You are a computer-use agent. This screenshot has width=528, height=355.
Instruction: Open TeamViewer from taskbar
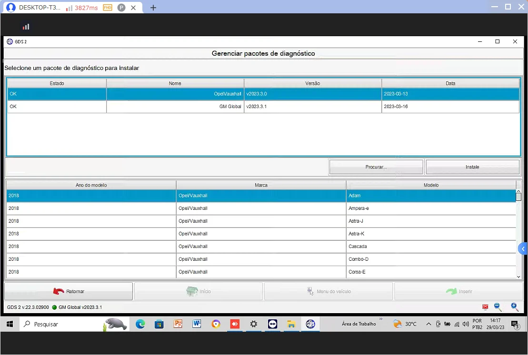pyautogui.click(x=272, y=324)
